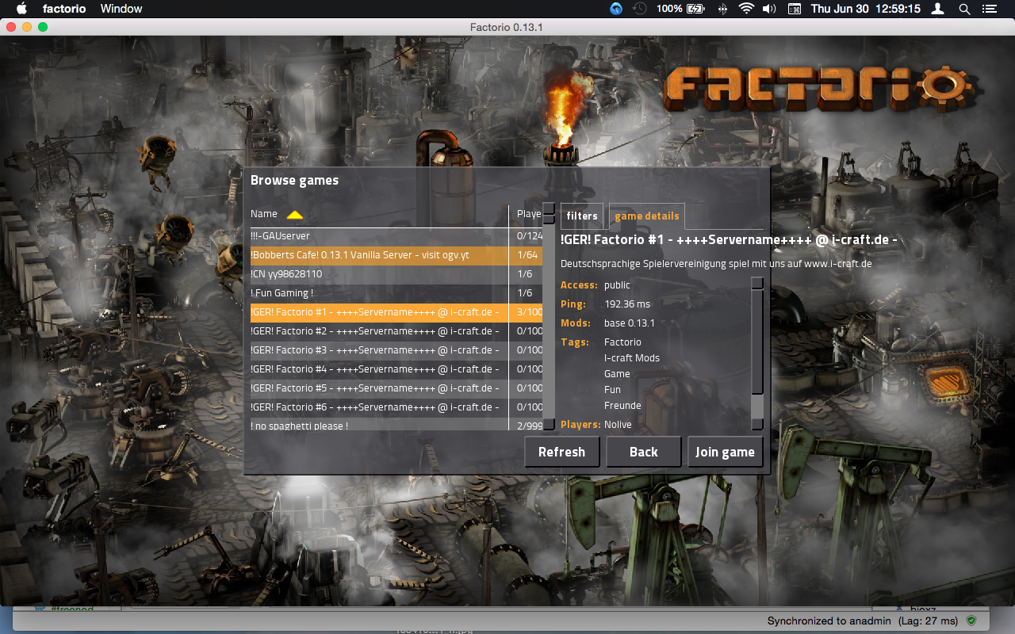The image size is (1015, 634).
Task: Open the Apple menu
Action: (x=21, y=9)
